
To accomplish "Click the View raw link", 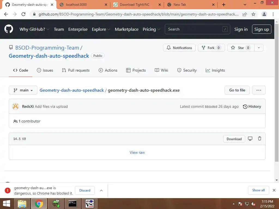I will pyautogui.click(x=137, y=152).
